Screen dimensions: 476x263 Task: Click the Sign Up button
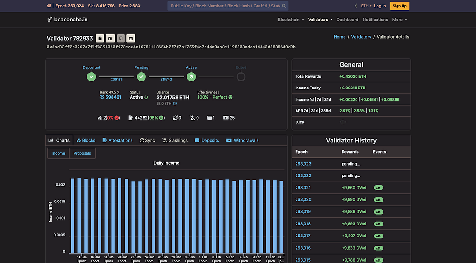tap(399, 6)
